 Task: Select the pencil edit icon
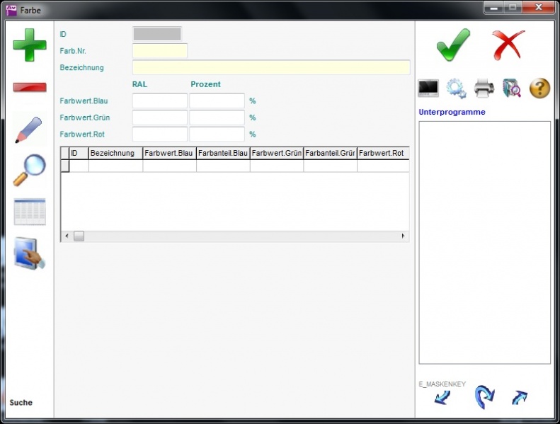(30, 130)
